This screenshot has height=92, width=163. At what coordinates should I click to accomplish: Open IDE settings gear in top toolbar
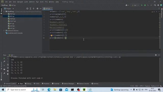(x=158, y=5)
